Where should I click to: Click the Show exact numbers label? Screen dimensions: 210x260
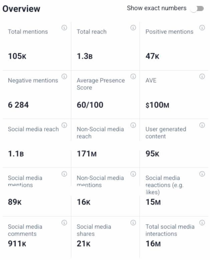(x=157, y=8)
